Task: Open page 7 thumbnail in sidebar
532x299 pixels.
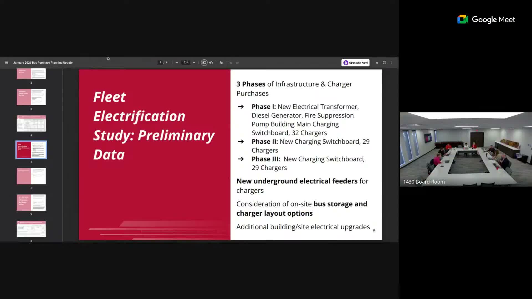Action: point(31,202)
